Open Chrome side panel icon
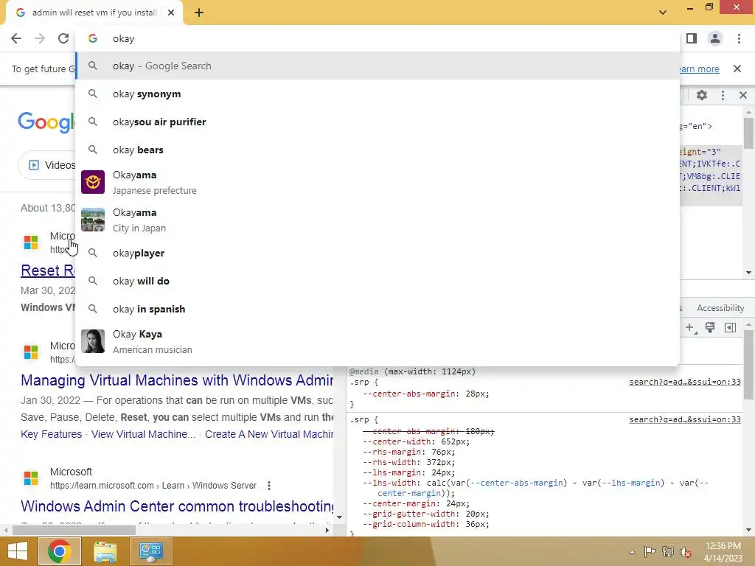The height and width of the screenshot is (566, 755). [x=692, y=38]
